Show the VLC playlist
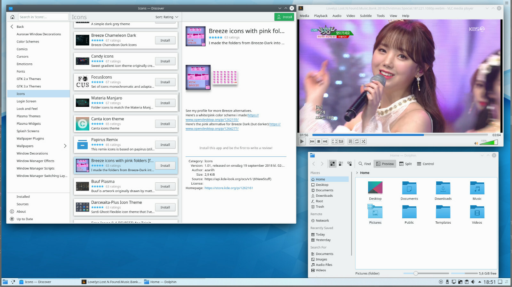The width and height of the screenshot is (512, 287). click(350, 141)
